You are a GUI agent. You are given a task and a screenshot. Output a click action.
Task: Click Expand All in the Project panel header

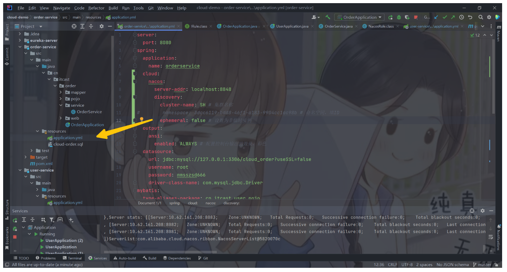tap(82, 26)
